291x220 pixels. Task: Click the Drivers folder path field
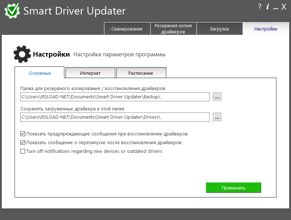(x=115, y=117)
